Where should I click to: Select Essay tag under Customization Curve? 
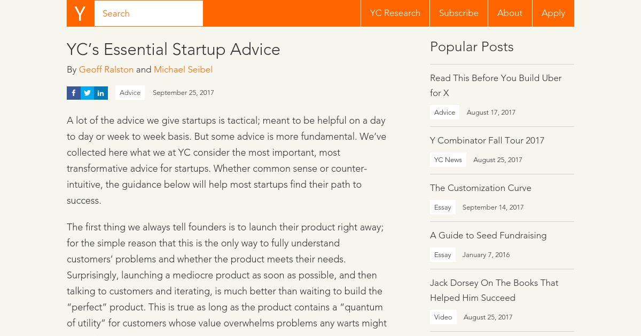(x=443, y=207)
